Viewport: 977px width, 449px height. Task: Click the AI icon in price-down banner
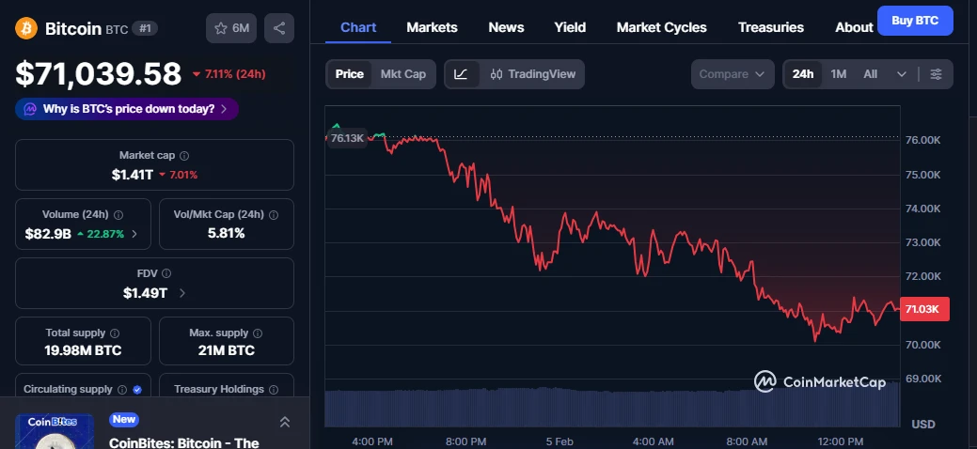(30, 109)
